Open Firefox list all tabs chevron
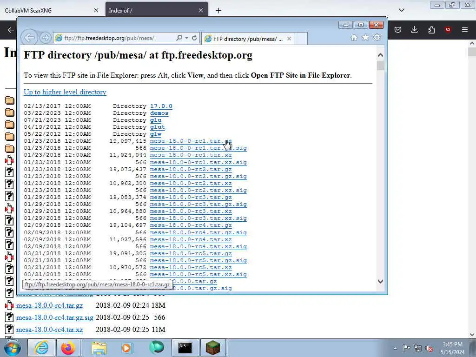Screen dimensions: 476x357 401,10
